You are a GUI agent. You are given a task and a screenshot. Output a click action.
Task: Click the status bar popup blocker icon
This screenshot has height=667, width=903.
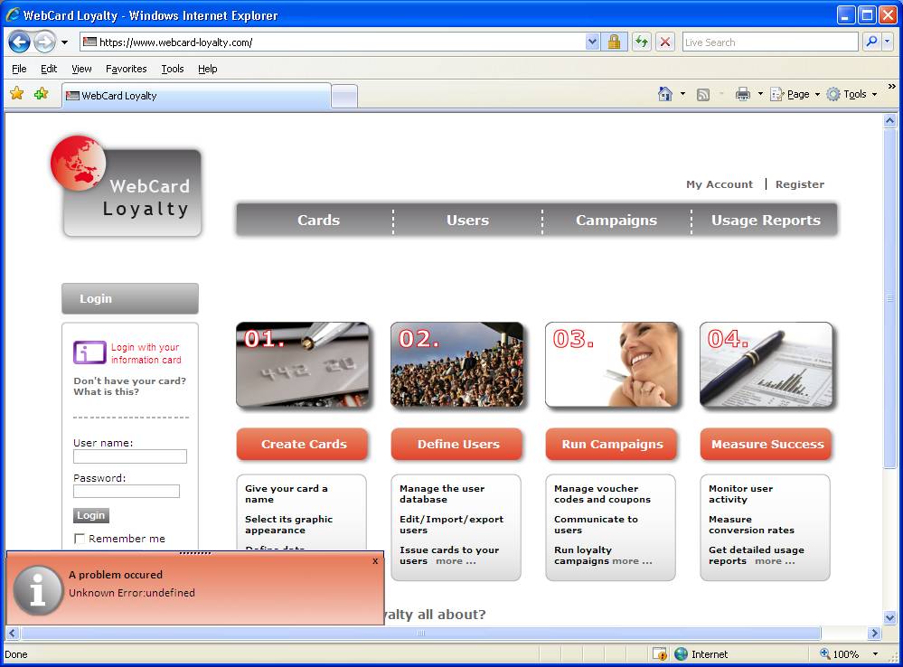click(x=659, y=654)
